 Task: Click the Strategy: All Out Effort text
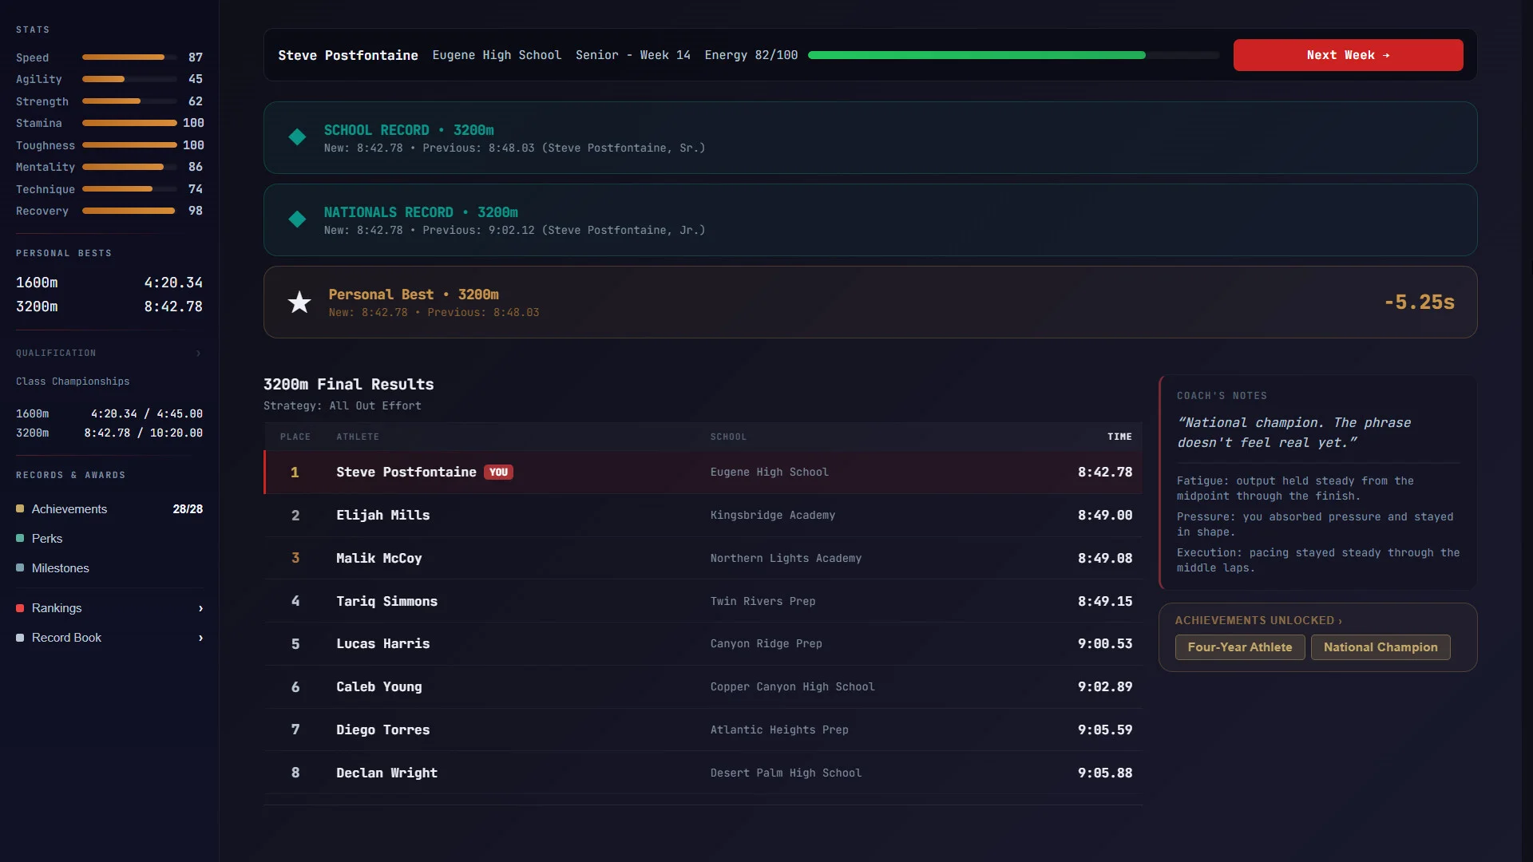point(343,405)
